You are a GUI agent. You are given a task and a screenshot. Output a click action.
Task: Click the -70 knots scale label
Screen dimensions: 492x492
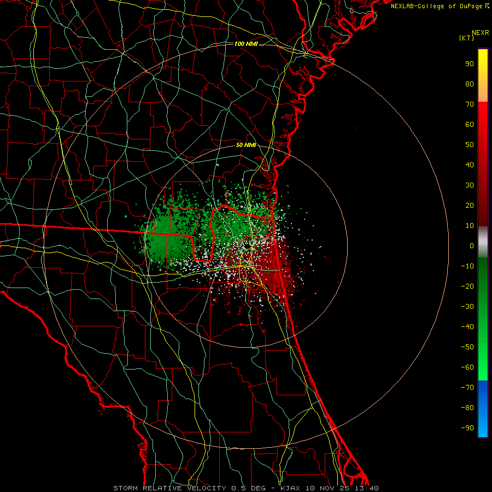(x=467, y=388)
